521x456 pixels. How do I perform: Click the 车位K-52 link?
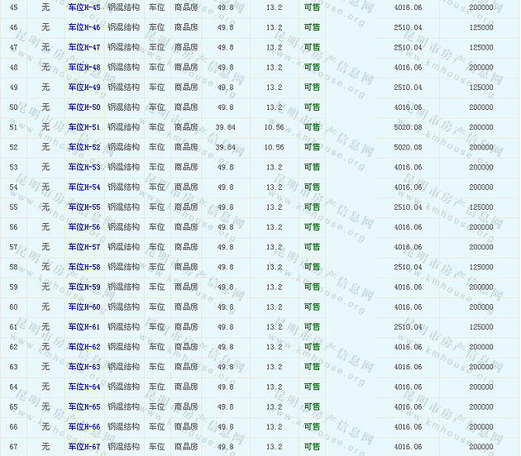coord(84,147)
